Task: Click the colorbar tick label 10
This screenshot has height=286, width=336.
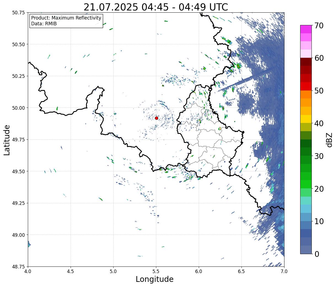Action: [x=319, y=221]
